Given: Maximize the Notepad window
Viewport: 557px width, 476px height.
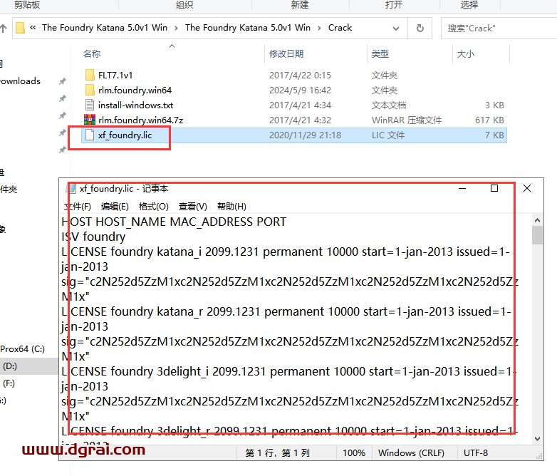Looking at the screenshot, I should (x=494, y=188).
